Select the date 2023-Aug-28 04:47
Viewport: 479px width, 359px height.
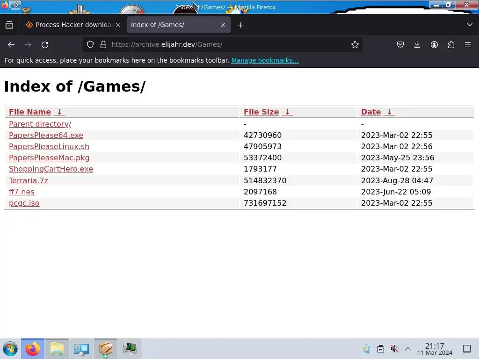click(397, 181)
